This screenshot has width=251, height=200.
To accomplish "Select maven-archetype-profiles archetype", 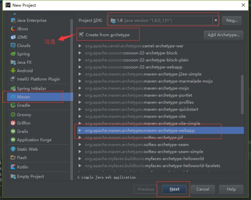I will click(x=161, y=103).
